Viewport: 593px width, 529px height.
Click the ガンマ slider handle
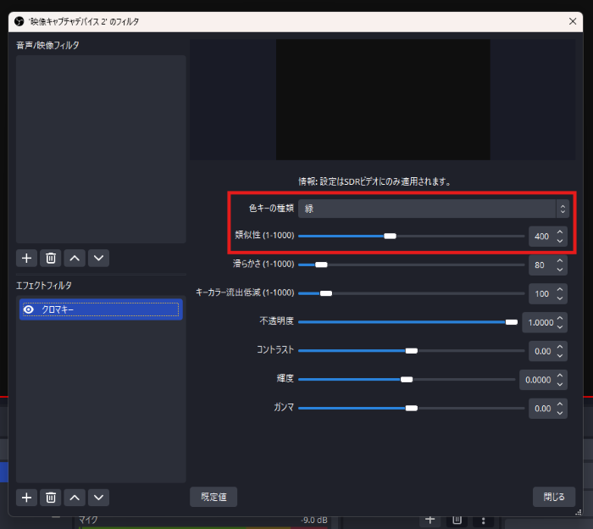point(412,409)
